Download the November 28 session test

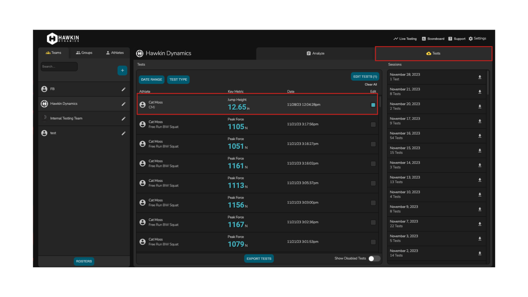click(480, 77)
